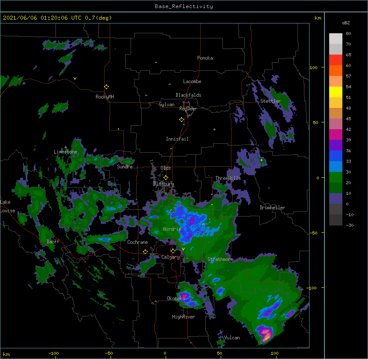Click the Calgary city label
The width and height of the screenshot is (368, 359).
coord(170,257)
